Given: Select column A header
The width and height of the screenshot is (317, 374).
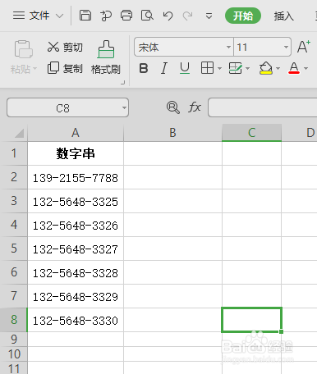Looking at the screenshot, I should tap(76, 133).
